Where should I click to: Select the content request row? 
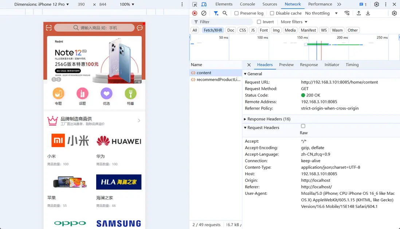point(216,73)
